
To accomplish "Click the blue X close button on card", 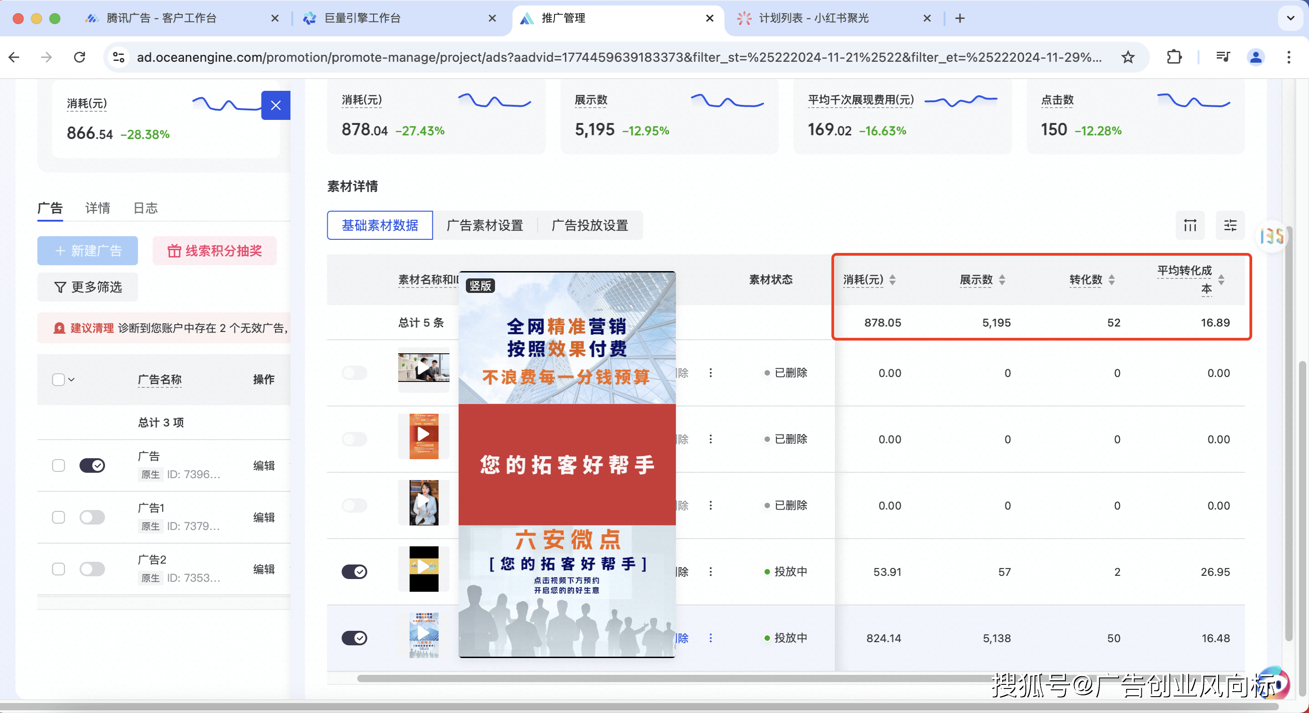I will [x=275, y=105].
